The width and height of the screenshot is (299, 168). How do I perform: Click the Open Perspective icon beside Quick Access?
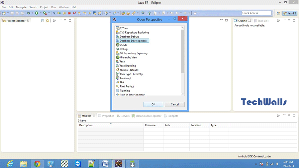(278, 13)
